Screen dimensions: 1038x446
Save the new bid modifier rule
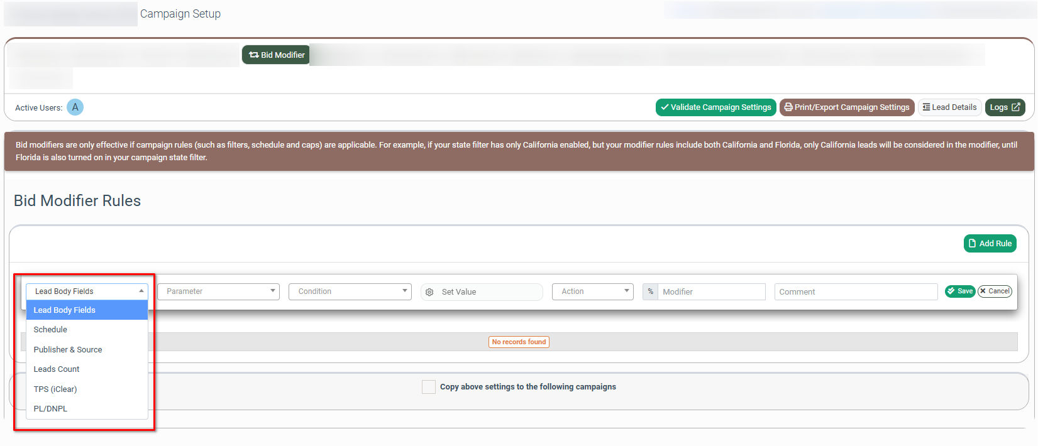959,291
